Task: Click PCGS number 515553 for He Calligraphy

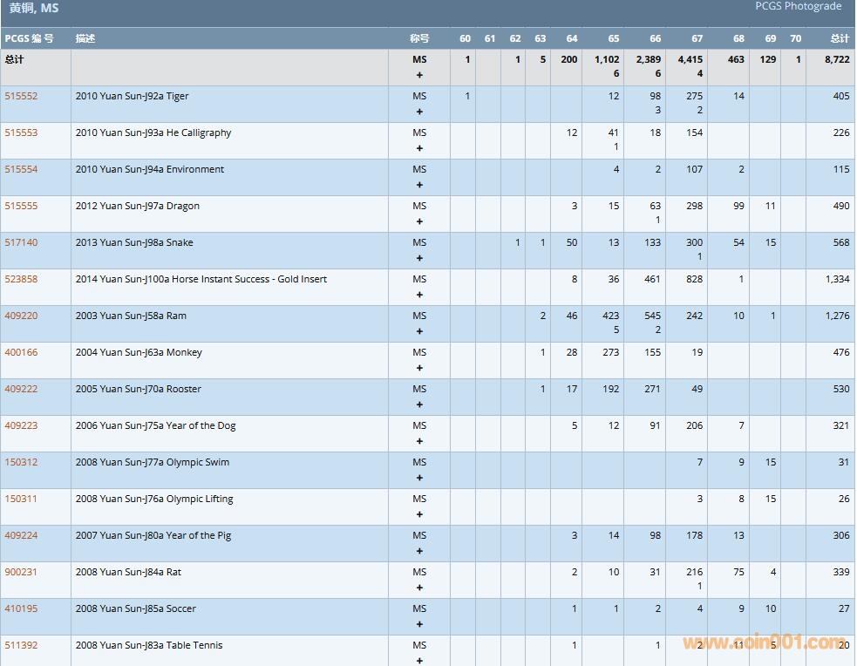Action: (21, 133)
